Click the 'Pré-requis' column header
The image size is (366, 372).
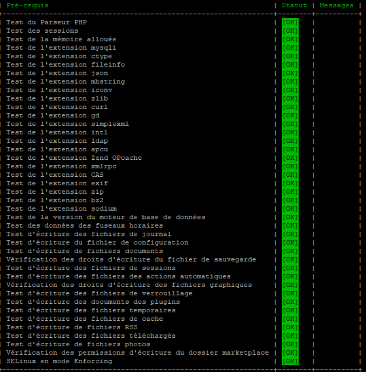point(28,6)
